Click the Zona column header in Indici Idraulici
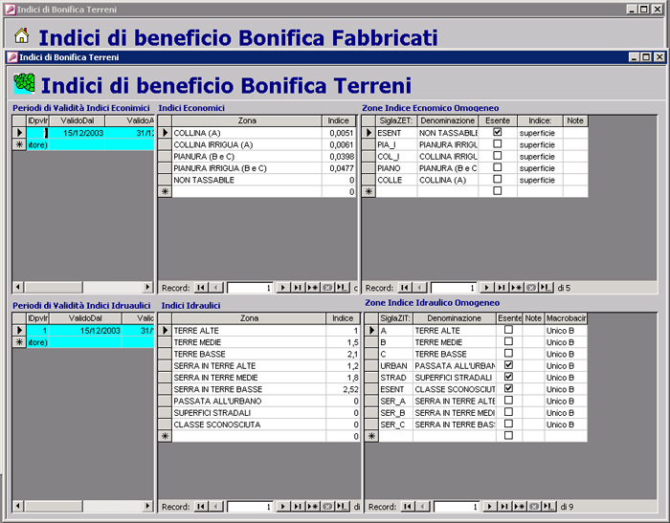Image resolution: width=670 pixels, height=523 pixels. coord(249,317)
